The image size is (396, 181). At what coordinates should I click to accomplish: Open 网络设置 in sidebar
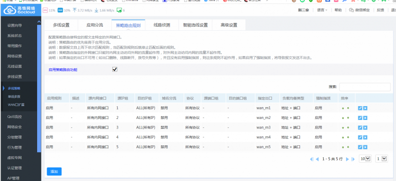(x=14, y=56)
